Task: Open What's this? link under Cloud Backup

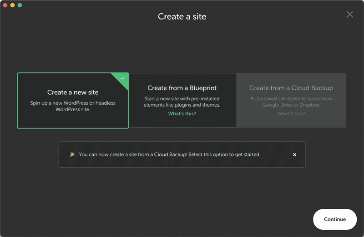Action: pos(291,113)
